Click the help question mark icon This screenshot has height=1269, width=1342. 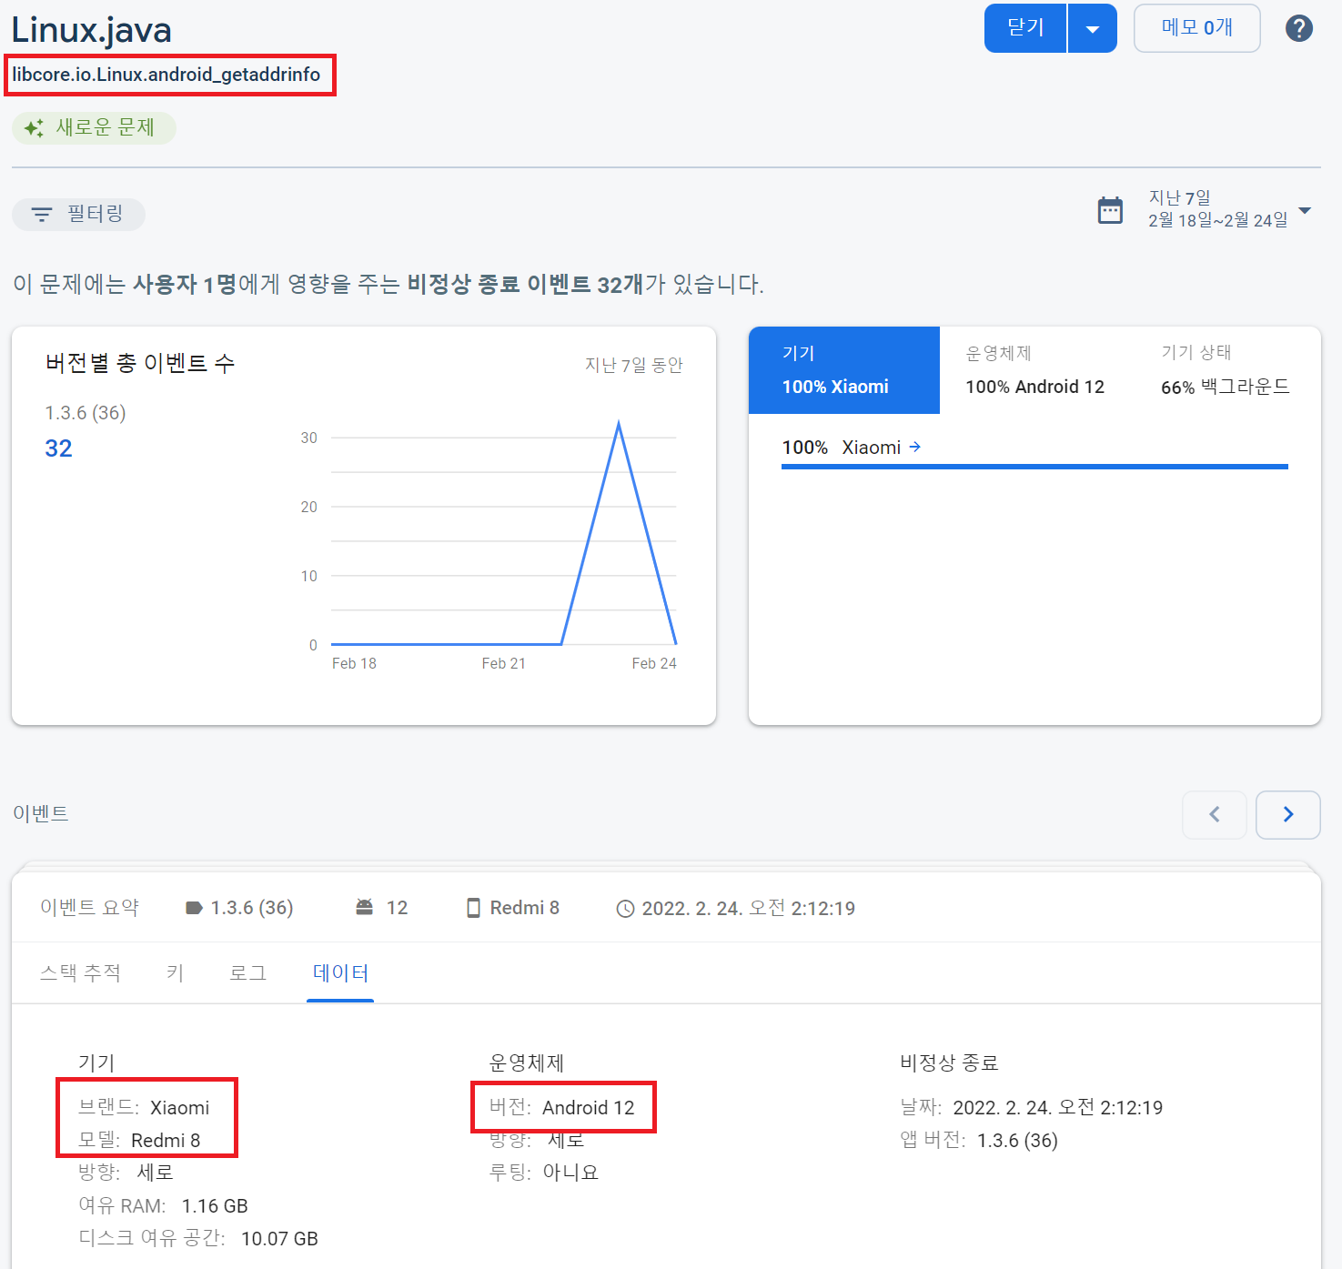click(x=1298, y=29)
